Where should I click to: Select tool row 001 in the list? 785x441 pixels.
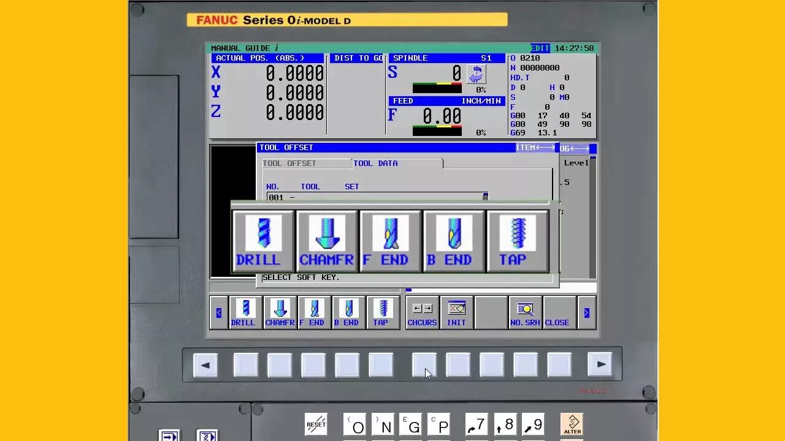[374, 197]
